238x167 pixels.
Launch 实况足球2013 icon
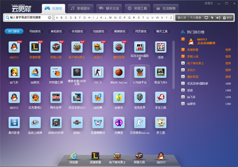tap(77, 97)
